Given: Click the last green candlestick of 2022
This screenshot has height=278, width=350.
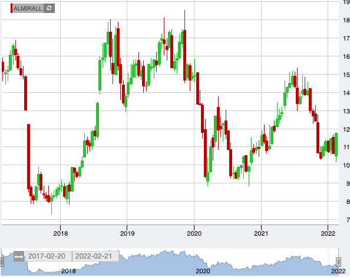Looking at the screenshot, I should coord(336,145).
